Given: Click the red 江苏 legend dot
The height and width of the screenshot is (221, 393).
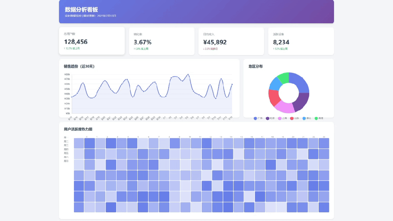Looking at the screenshot, I should (x=292, y=118).
